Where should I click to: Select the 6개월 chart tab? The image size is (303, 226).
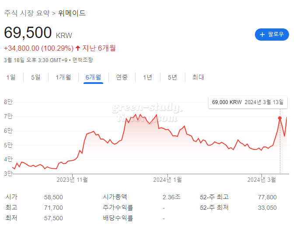point(93,77)
